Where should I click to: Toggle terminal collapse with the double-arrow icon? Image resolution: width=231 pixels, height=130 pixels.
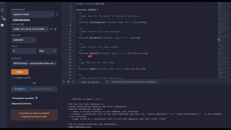point(64,82)
